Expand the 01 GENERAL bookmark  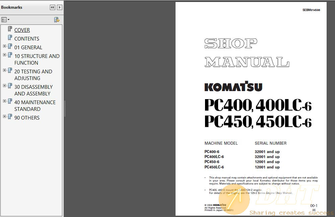(x=4, y=46)
